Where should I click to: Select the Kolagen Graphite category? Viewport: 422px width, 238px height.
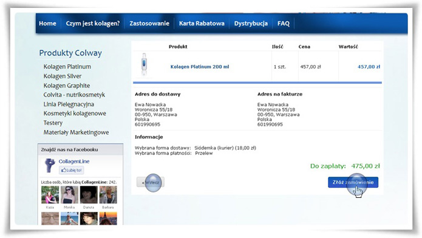tap(67, 86)
